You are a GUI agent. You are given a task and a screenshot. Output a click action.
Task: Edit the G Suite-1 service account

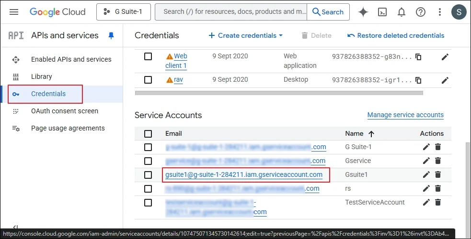point(426,147)
